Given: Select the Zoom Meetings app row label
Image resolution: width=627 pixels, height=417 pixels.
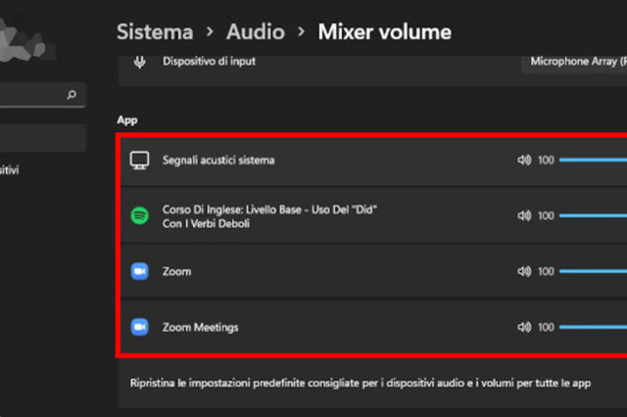Looking at the screenshot, I should tap(200, 327).
